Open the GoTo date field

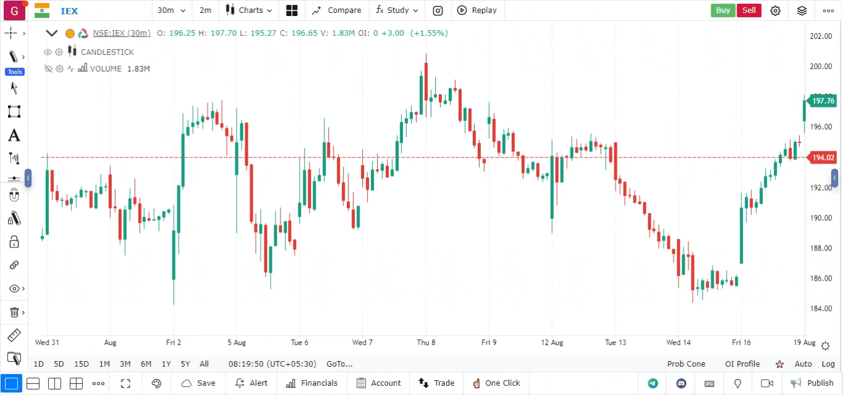(339, 364)
